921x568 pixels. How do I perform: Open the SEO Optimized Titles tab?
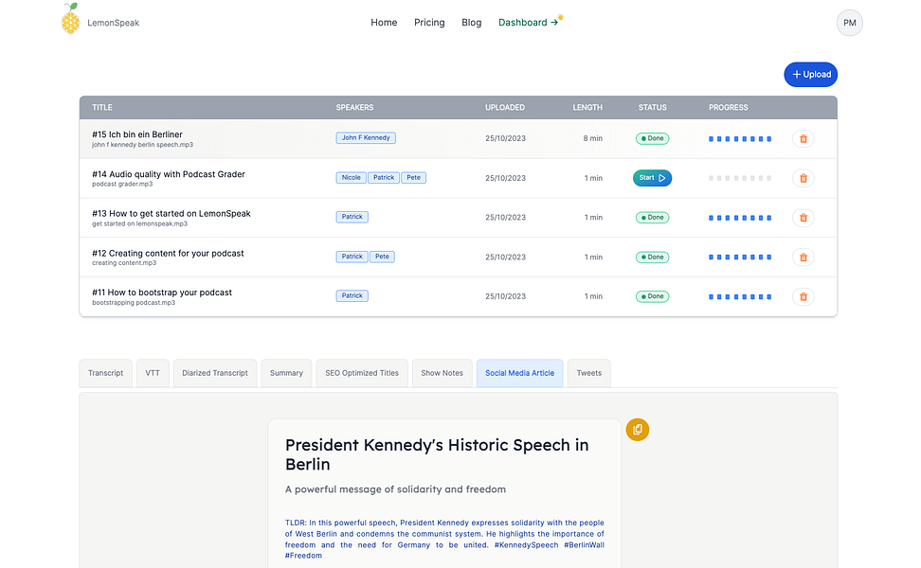(x=362, y=373)
